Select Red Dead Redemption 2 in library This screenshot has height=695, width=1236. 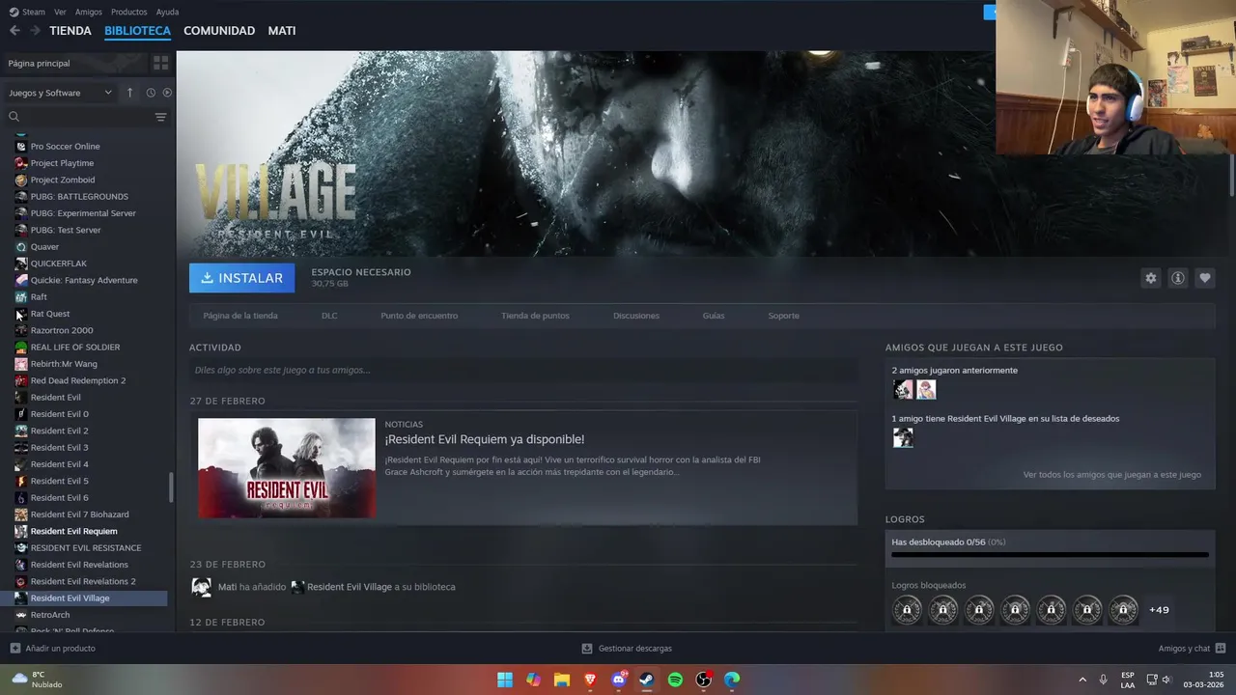(77, 380)
